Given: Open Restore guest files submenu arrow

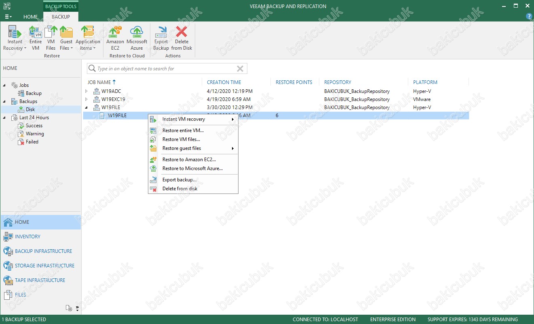Looking at the screenshot, I should (233, 149).
